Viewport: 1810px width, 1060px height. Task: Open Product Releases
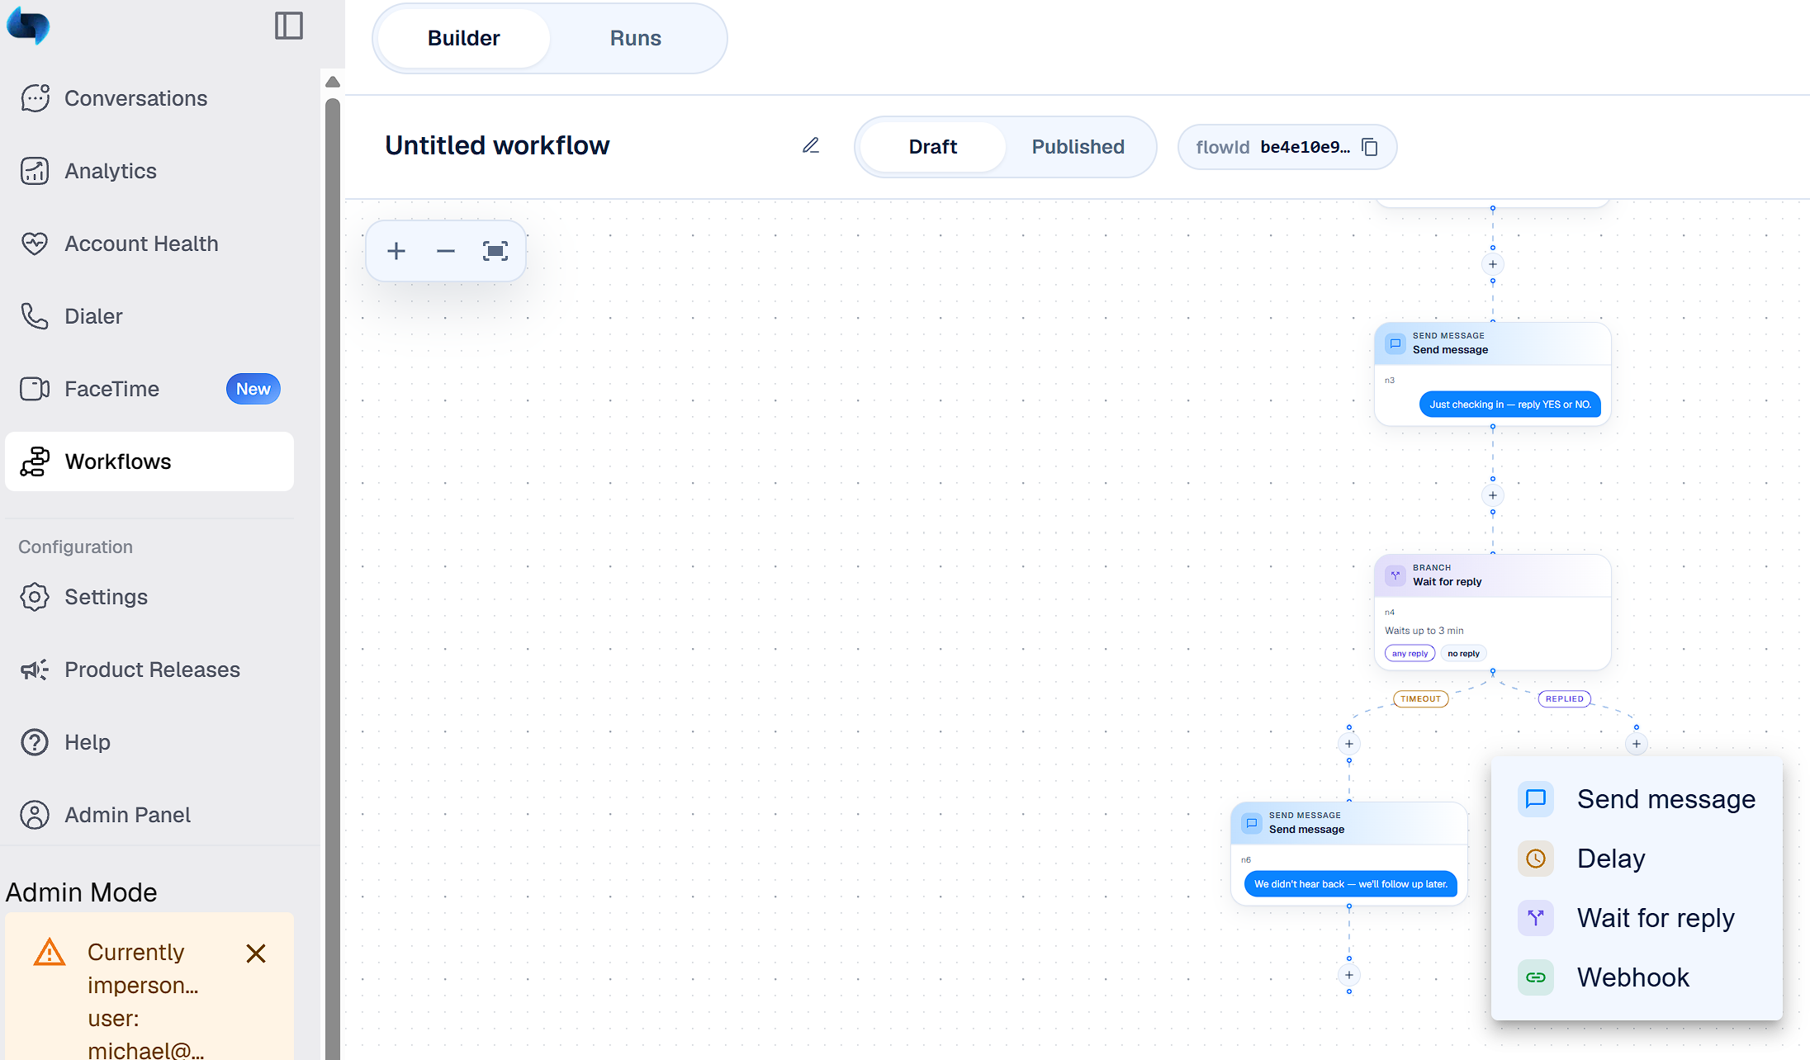pos(149,670)
